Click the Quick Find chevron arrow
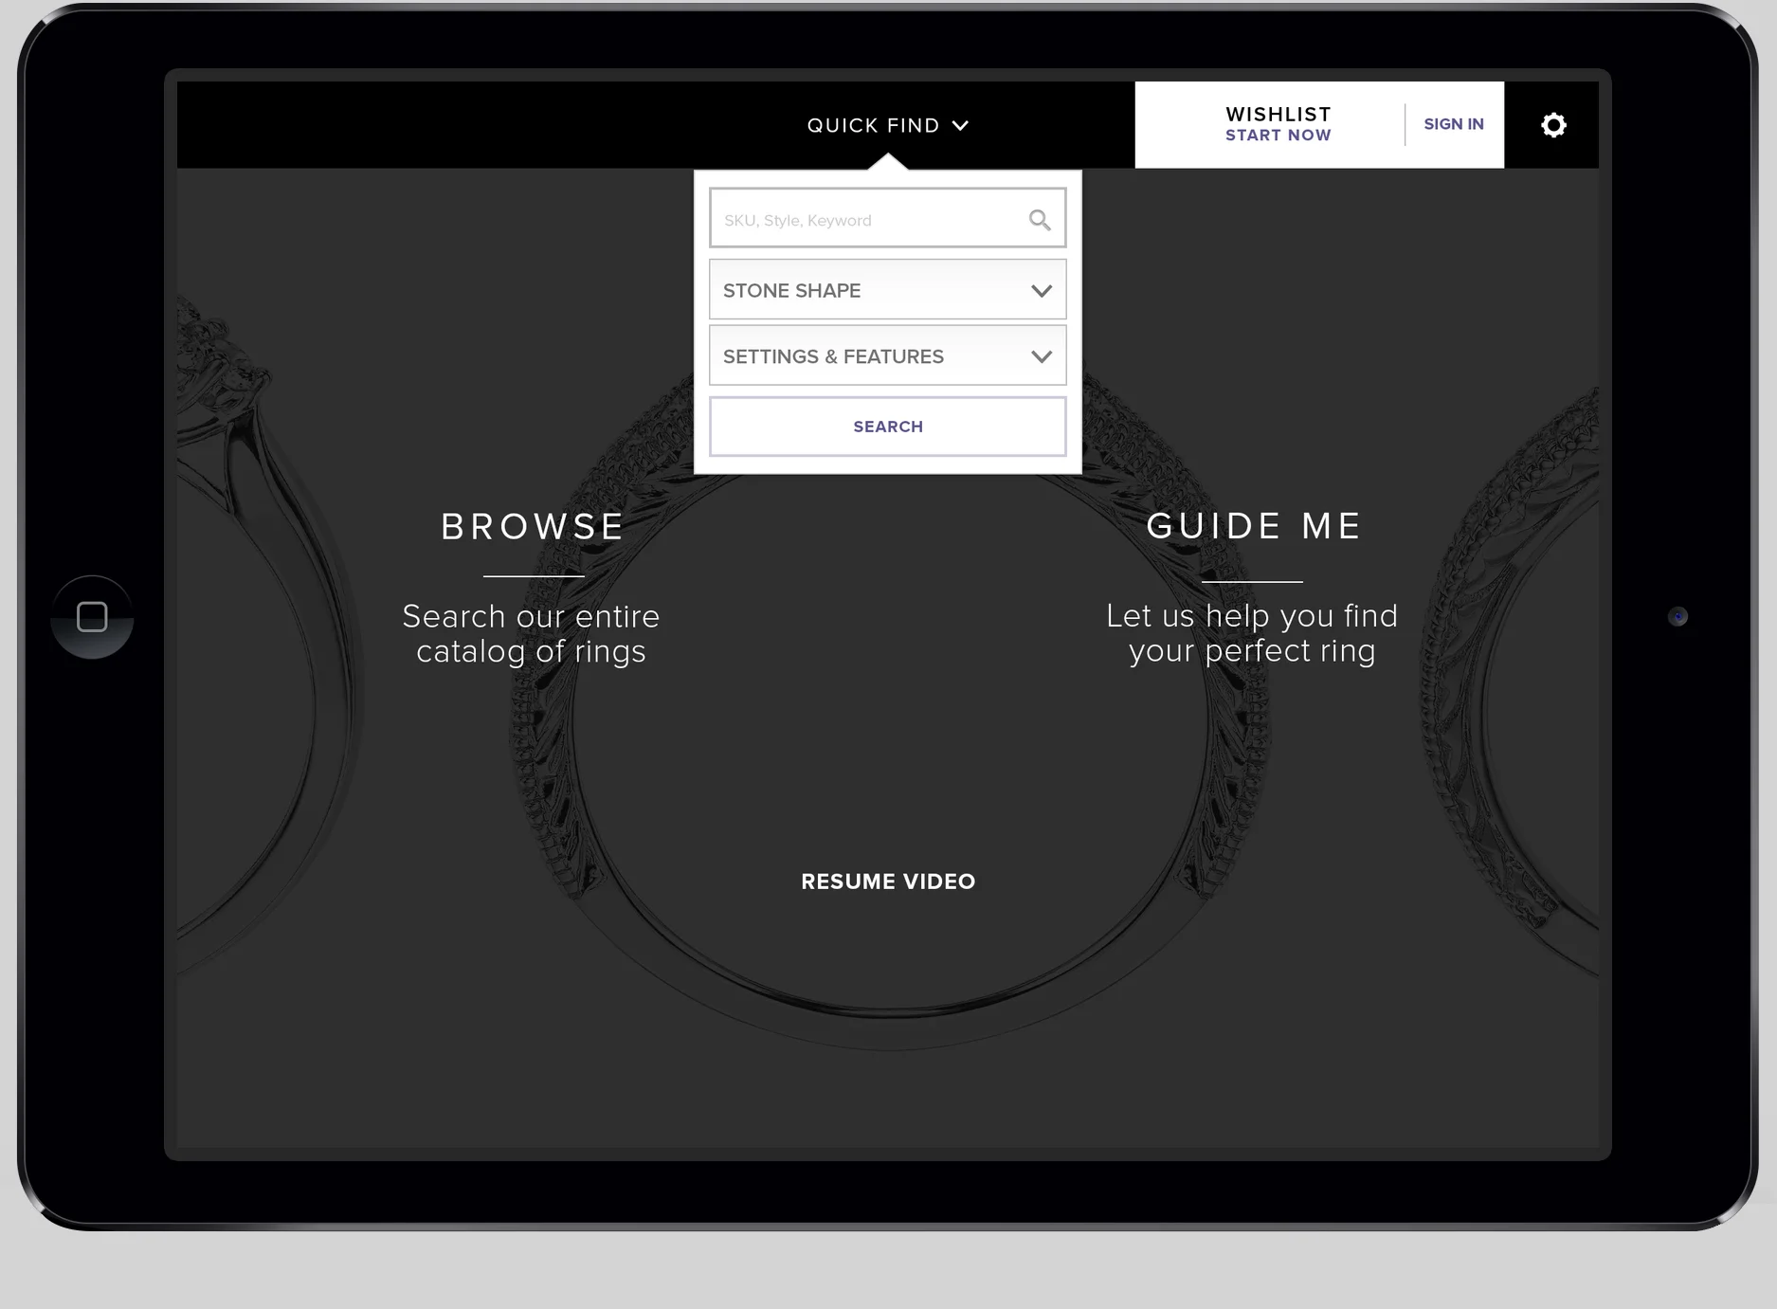Screen dimensions: 1777x1309 pos(960,125)
